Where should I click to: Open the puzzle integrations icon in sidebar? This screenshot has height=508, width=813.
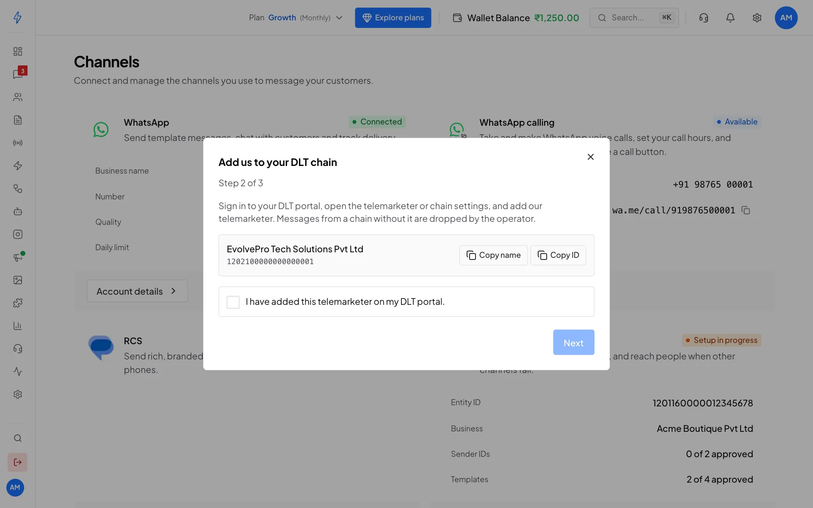(17, 303)
